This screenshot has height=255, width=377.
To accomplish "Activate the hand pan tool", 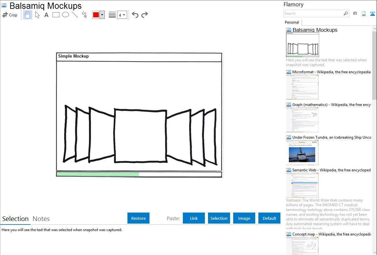I will pos(27,15).
